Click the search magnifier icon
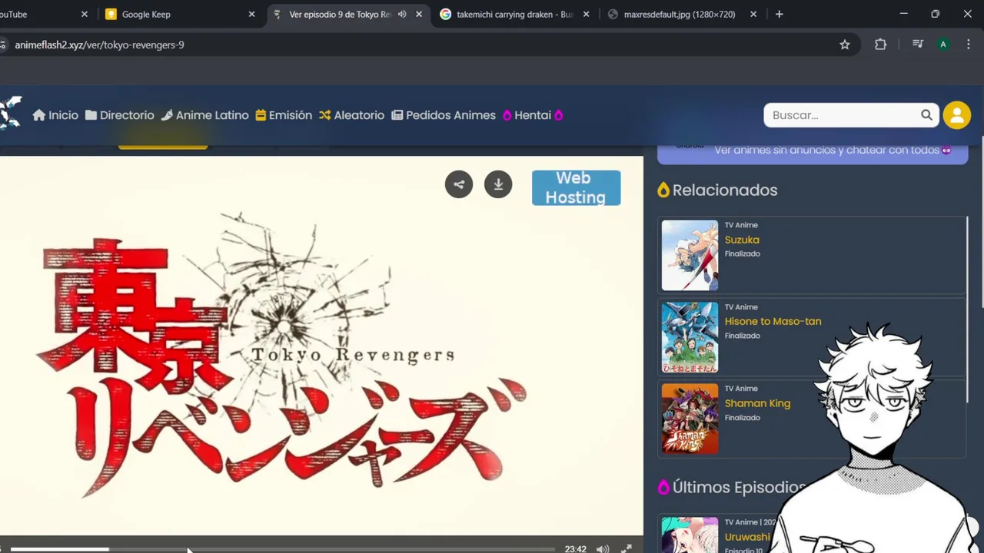 pyautogui.click(x=926, y=115)
